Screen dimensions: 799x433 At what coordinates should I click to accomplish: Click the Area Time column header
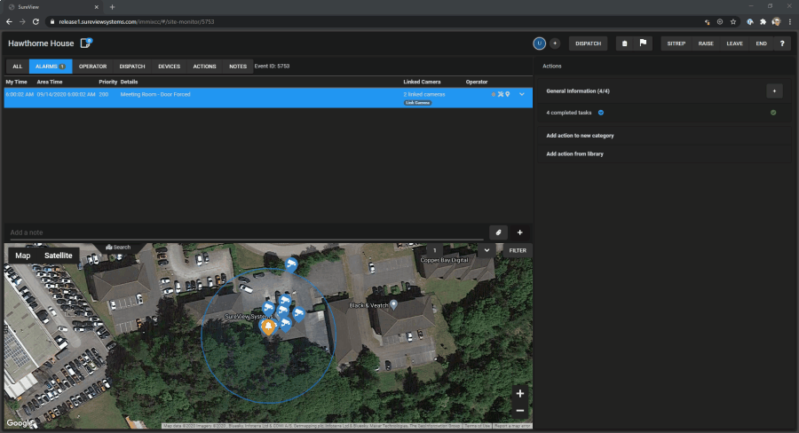pos(50,82)
